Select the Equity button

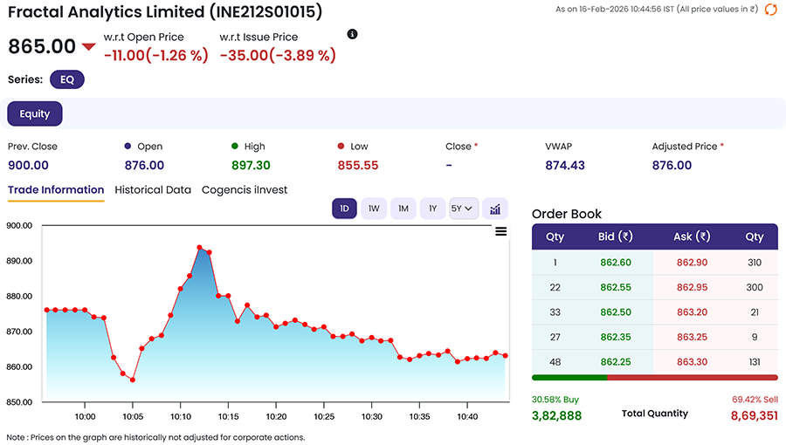tap(35, 113)
